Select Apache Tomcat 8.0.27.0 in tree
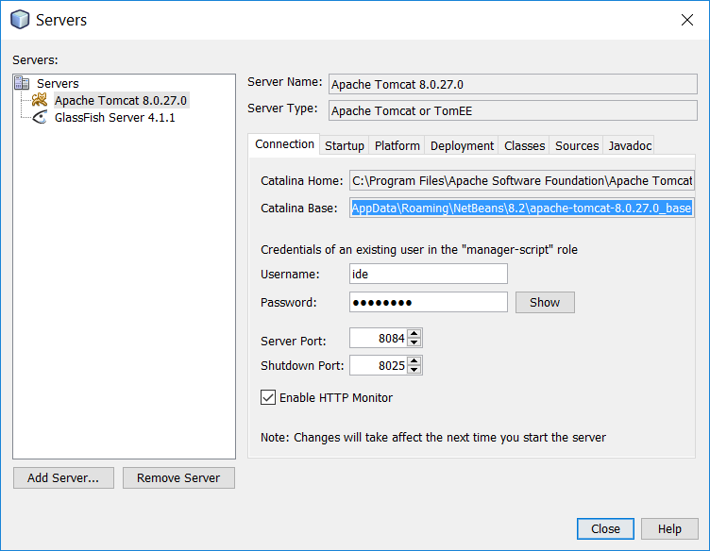The image size is (710, 551). coord(121,100)
